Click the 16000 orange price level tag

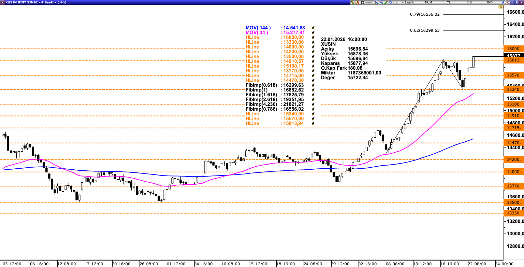(x=513, y=49)
